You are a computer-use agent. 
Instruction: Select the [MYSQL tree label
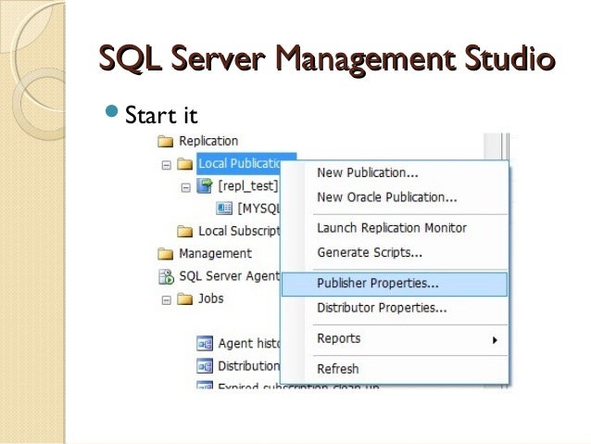[x=259, y=209]
